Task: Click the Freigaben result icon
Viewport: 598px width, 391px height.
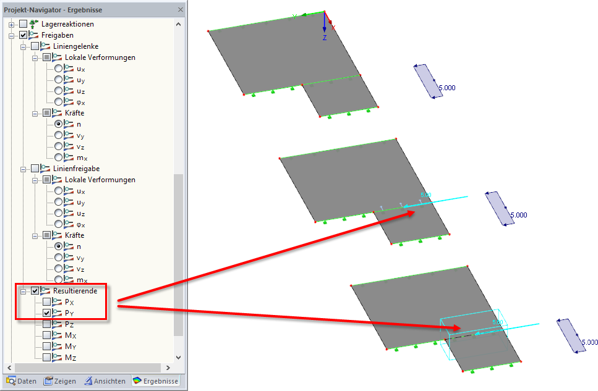Action: [x=33, y=35]
